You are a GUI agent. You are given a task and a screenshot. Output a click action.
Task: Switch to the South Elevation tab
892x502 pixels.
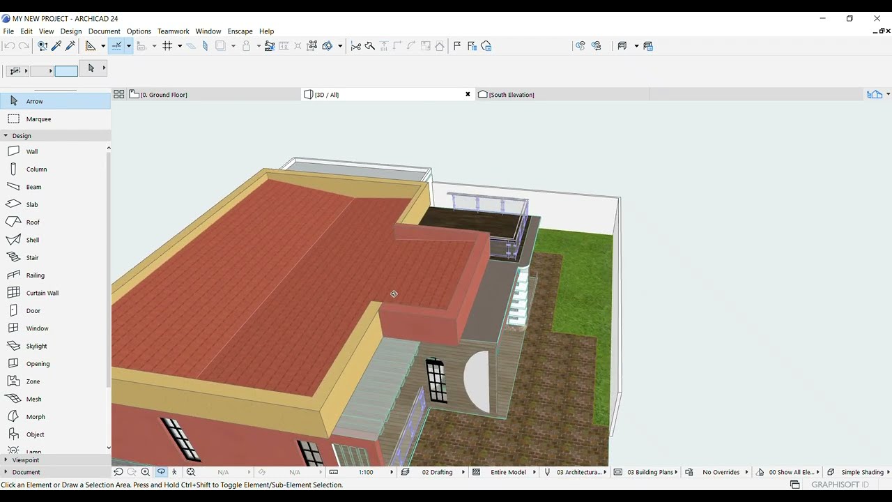562,95
